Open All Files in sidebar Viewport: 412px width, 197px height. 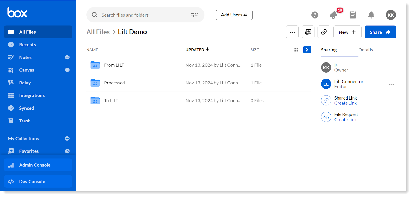38,32
